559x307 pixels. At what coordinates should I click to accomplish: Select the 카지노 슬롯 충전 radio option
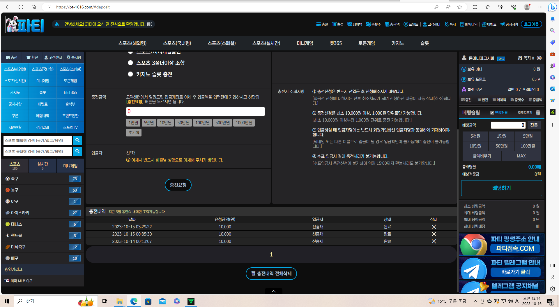[130, 74]
